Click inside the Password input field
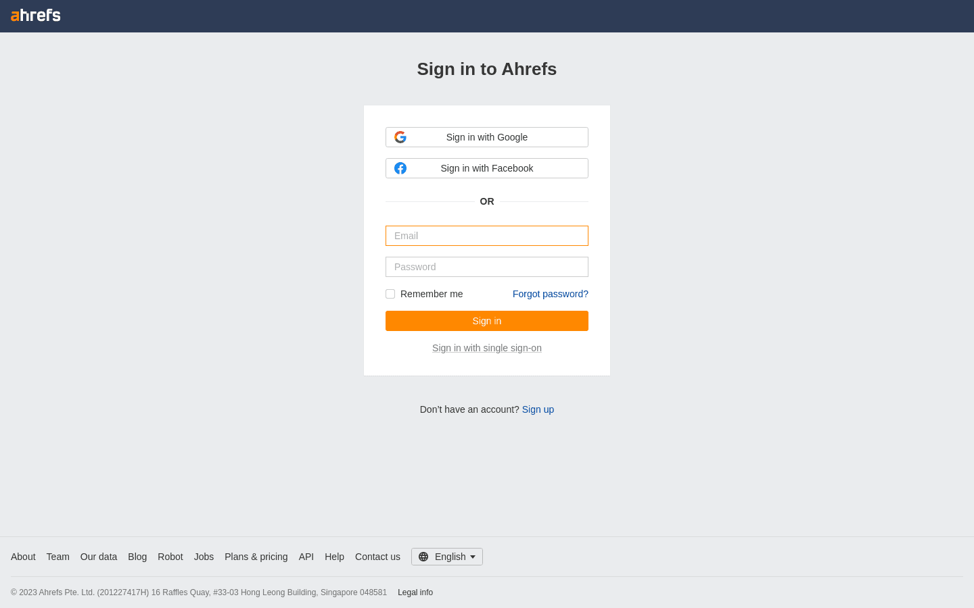 [x=487, y=267]
